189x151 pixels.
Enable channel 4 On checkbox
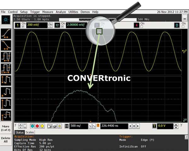[x=141, y=26]
